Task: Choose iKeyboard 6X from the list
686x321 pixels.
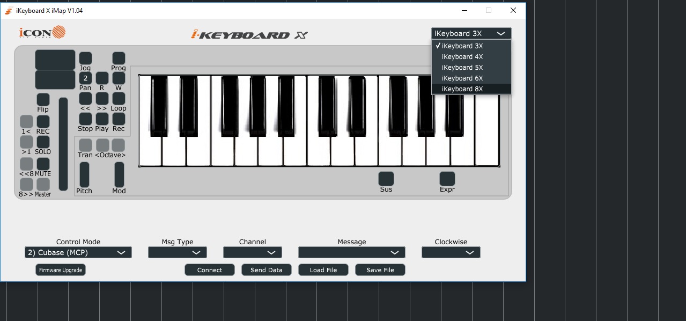Action: point(471,78)
